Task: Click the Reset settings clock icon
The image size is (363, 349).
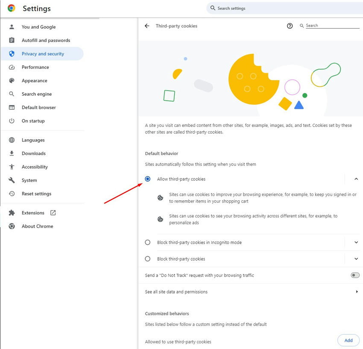Action: tap(12, 194)
